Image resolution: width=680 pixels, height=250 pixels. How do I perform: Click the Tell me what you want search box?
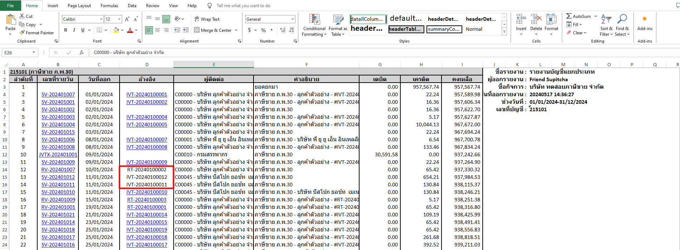click(243, 5)
